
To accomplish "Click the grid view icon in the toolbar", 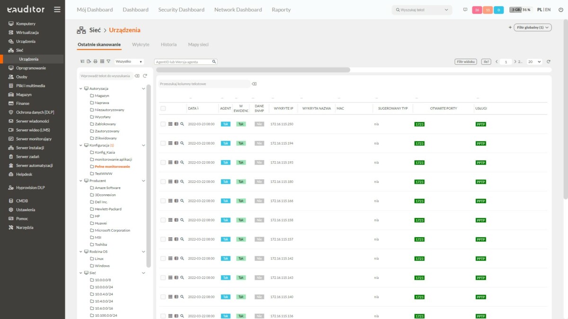I will pos(102,61).
